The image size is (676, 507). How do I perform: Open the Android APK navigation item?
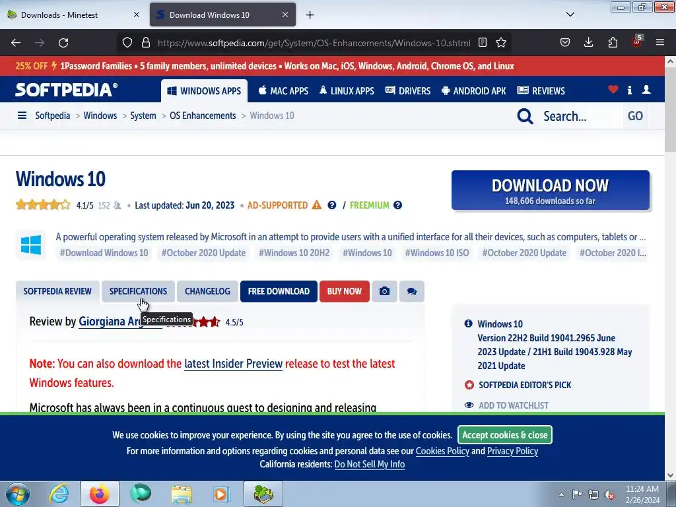tap(474, 91)
